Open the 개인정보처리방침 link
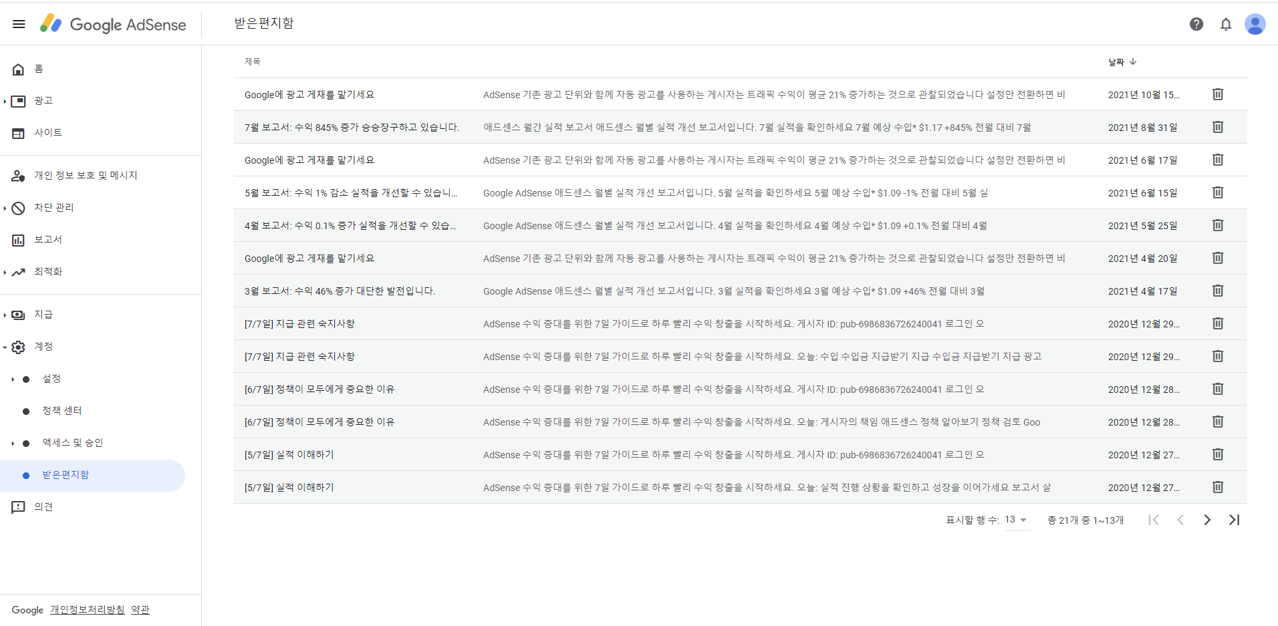This screenshot has width=1278, height=626. click(88, 610)
